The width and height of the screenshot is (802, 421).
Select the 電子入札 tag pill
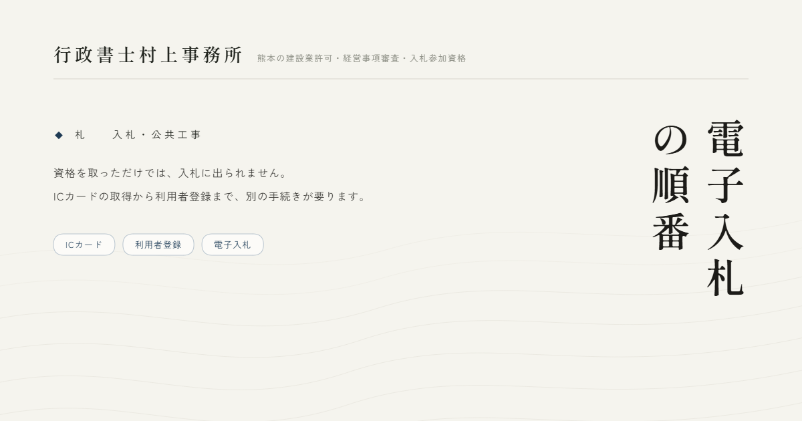(233, 245)
